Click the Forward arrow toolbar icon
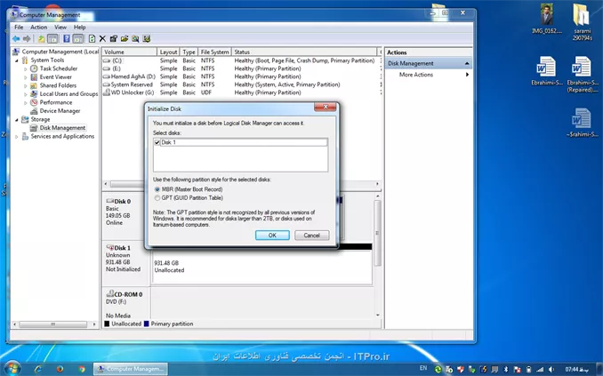This screenshot has width=603, height=376. [27, 39]
